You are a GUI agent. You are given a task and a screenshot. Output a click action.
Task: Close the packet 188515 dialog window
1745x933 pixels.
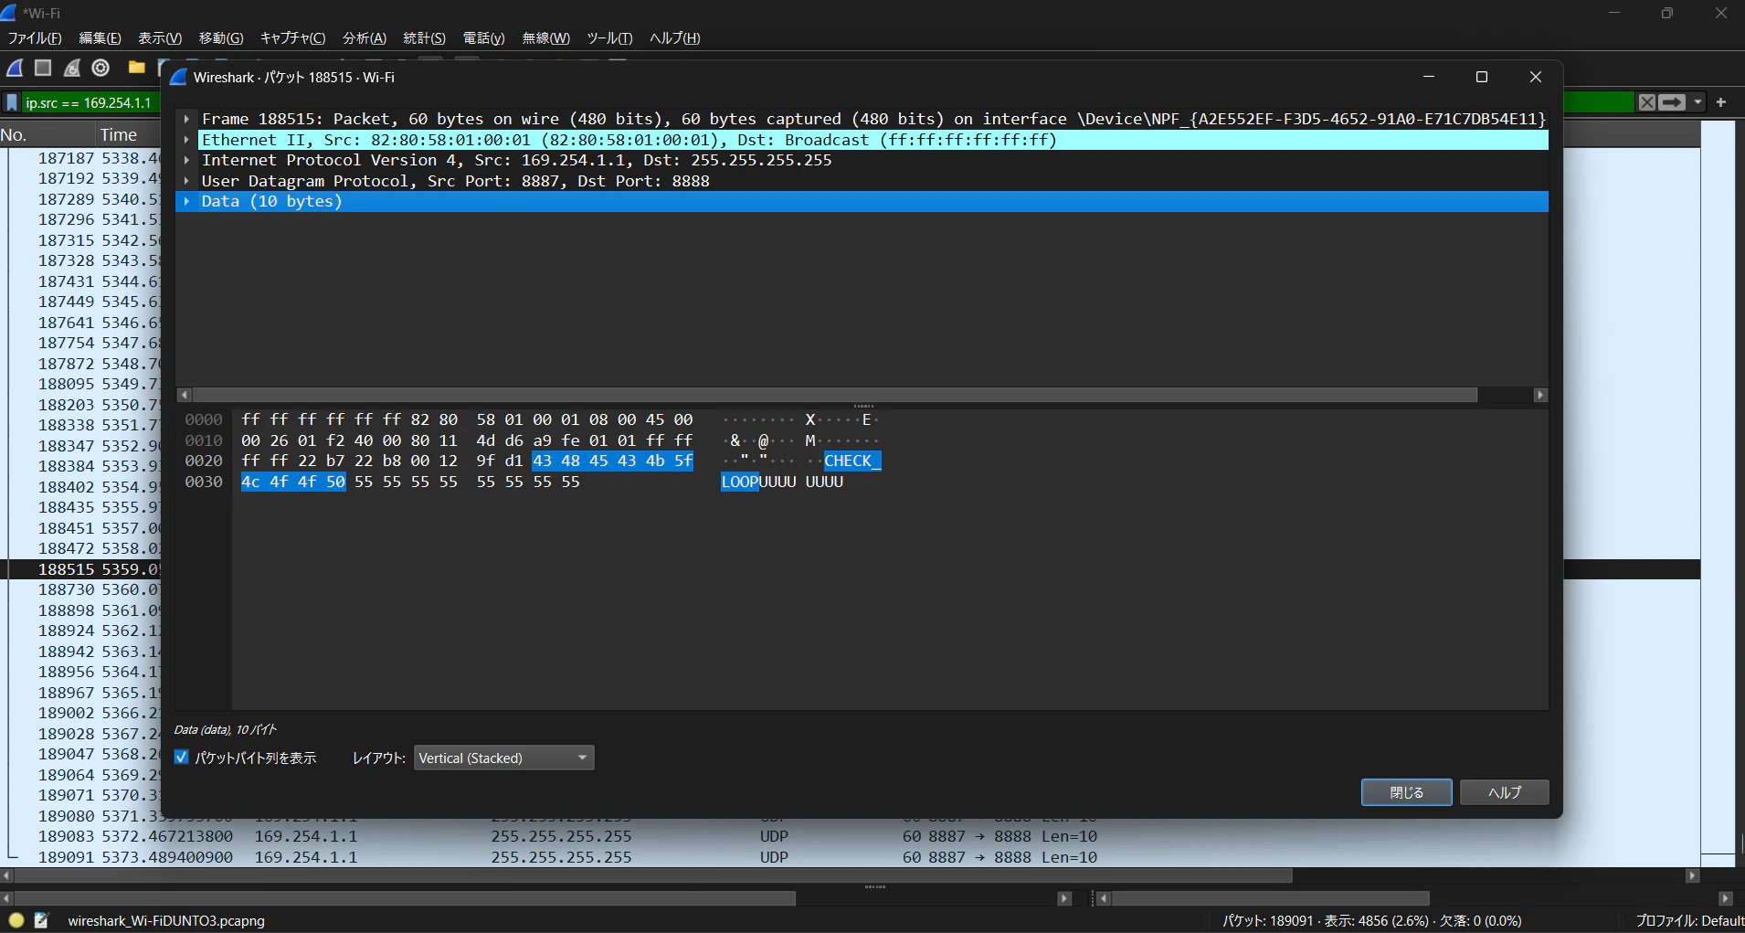click(x=1536, y=78)
